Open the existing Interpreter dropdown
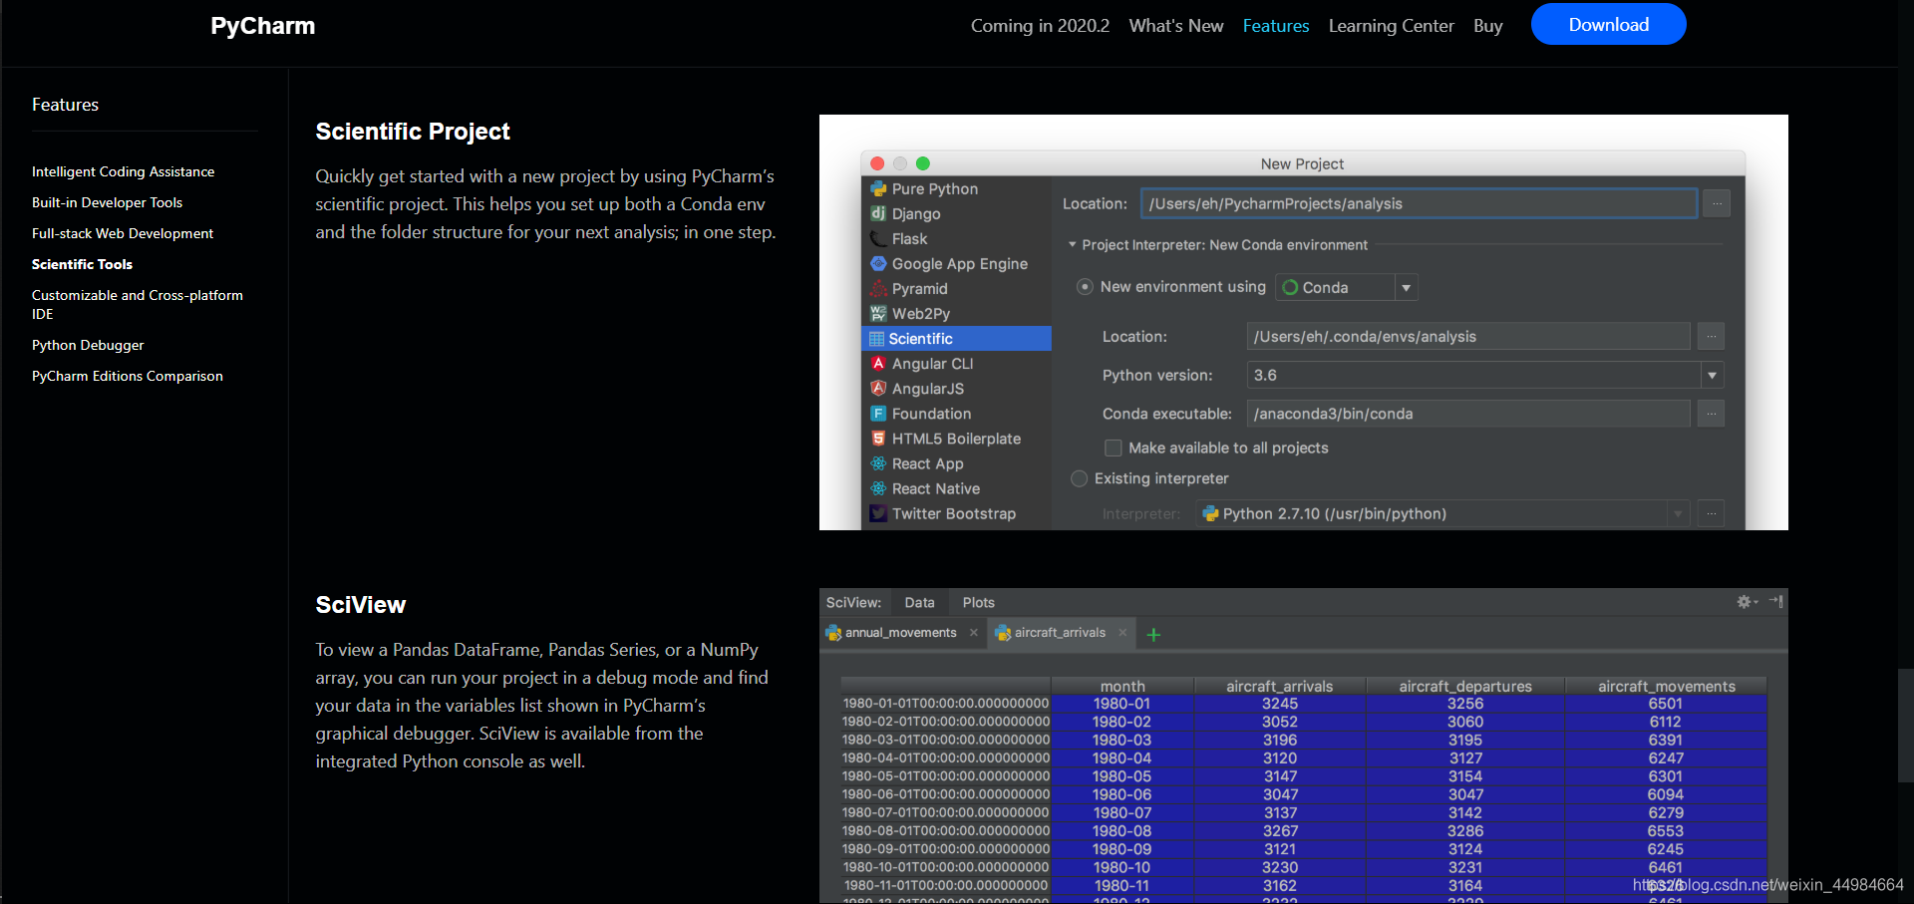1914x904 pixels. coord(1678,514)
